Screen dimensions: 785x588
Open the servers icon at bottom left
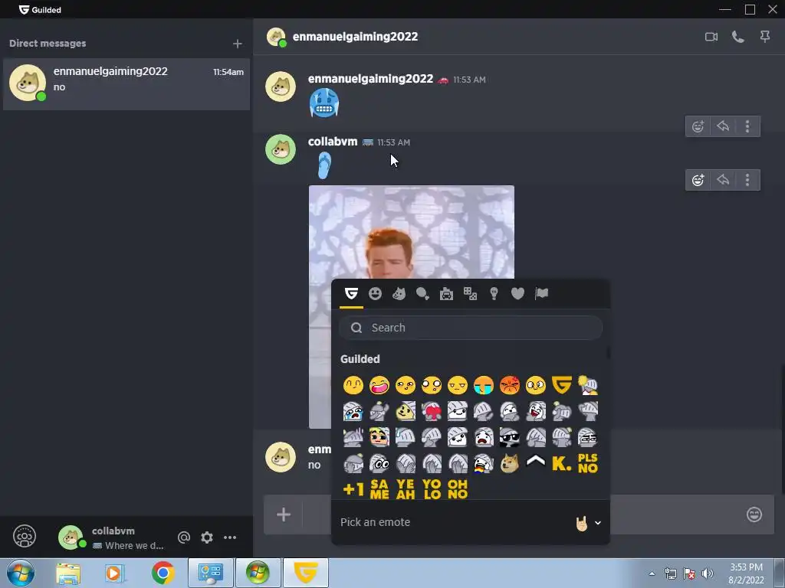pos(25,537)
